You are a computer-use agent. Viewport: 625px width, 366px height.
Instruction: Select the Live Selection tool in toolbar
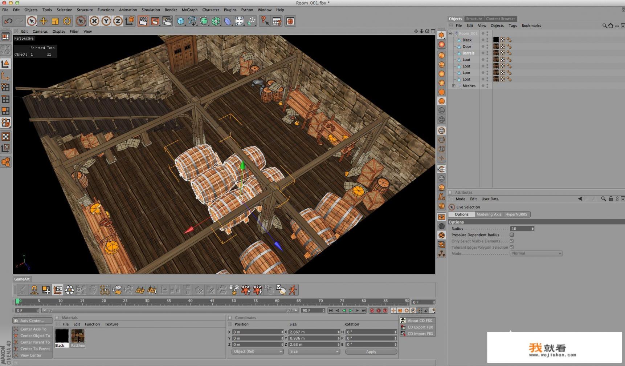32,21
